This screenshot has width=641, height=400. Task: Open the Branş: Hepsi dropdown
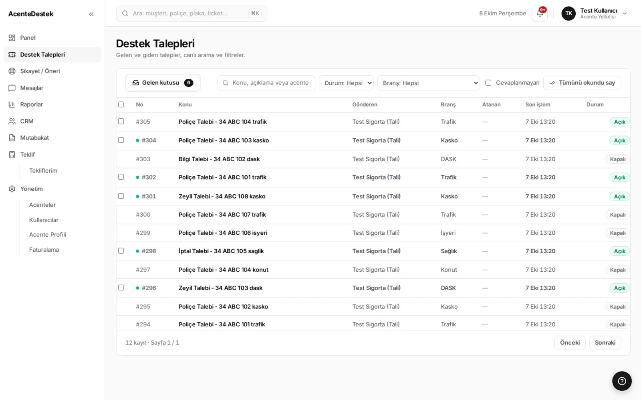(428, 83)
